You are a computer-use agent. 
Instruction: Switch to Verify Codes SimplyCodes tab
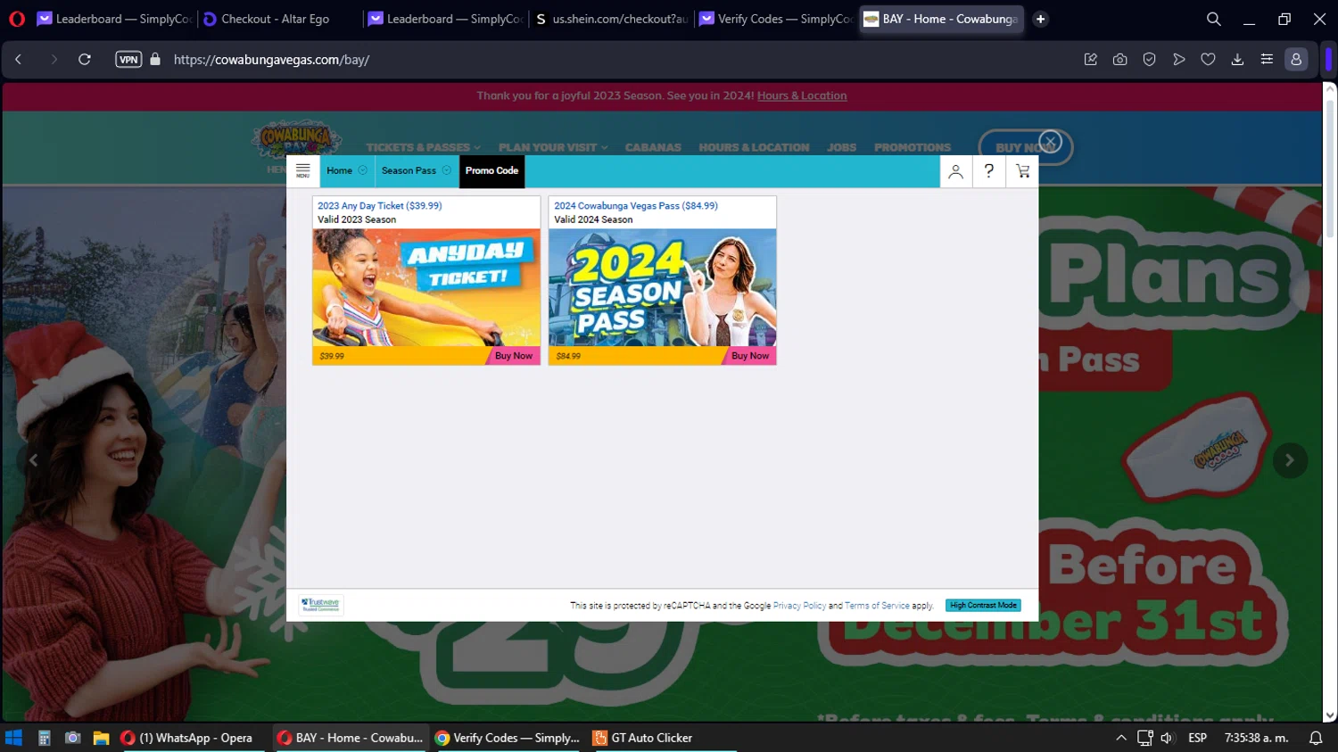pos(775,19)
